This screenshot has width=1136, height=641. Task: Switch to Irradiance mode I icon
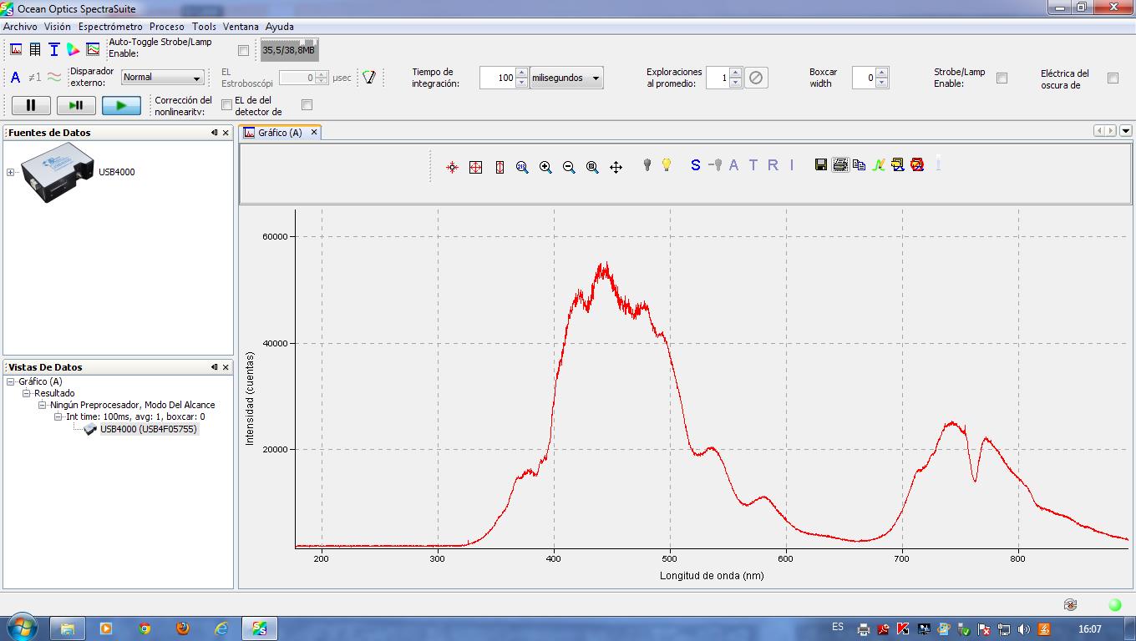pyautogui.click(x=792, y=164)
